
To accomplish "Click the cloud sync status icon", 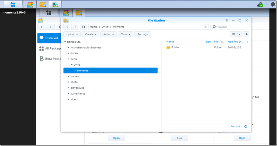I will point(260,5).
